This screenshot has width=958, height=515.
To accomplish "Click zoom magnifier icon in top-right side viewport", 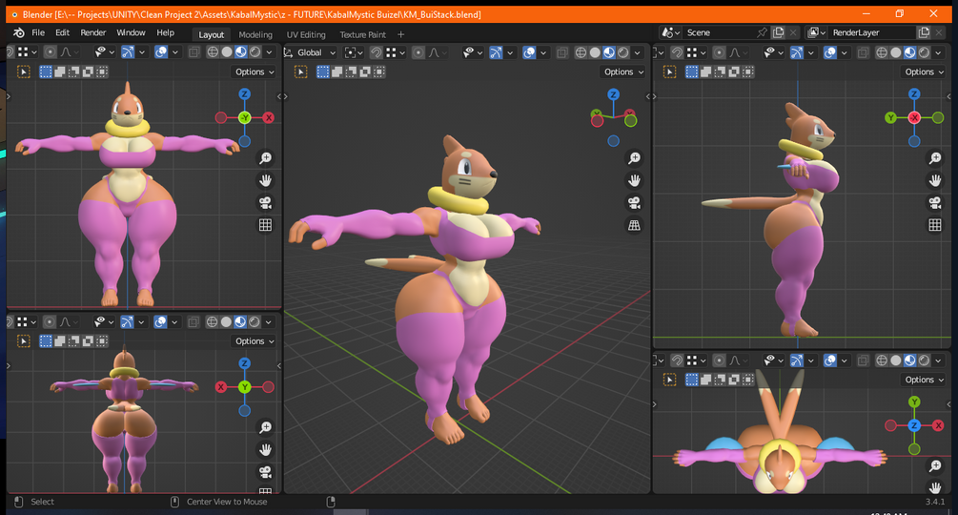I will [x=935, y=158].
